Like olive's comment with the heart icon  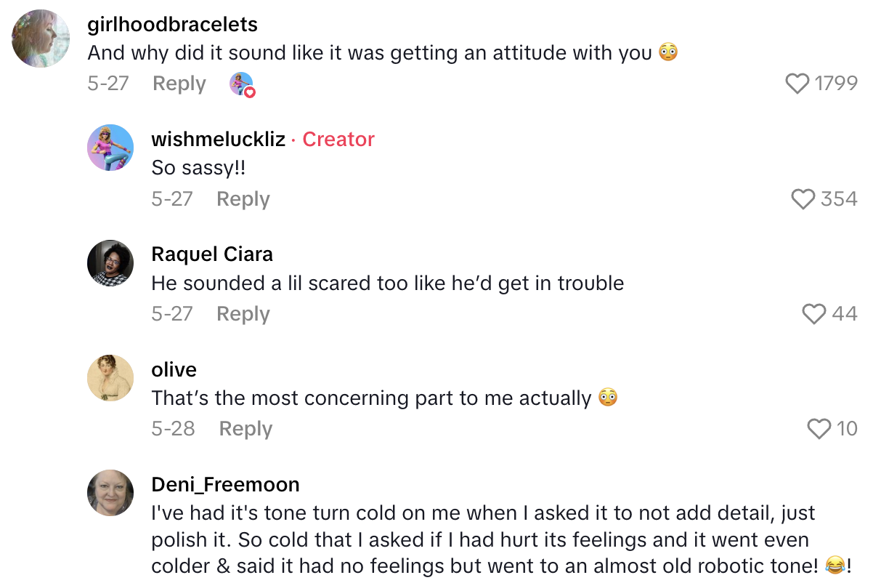[819, 429]
